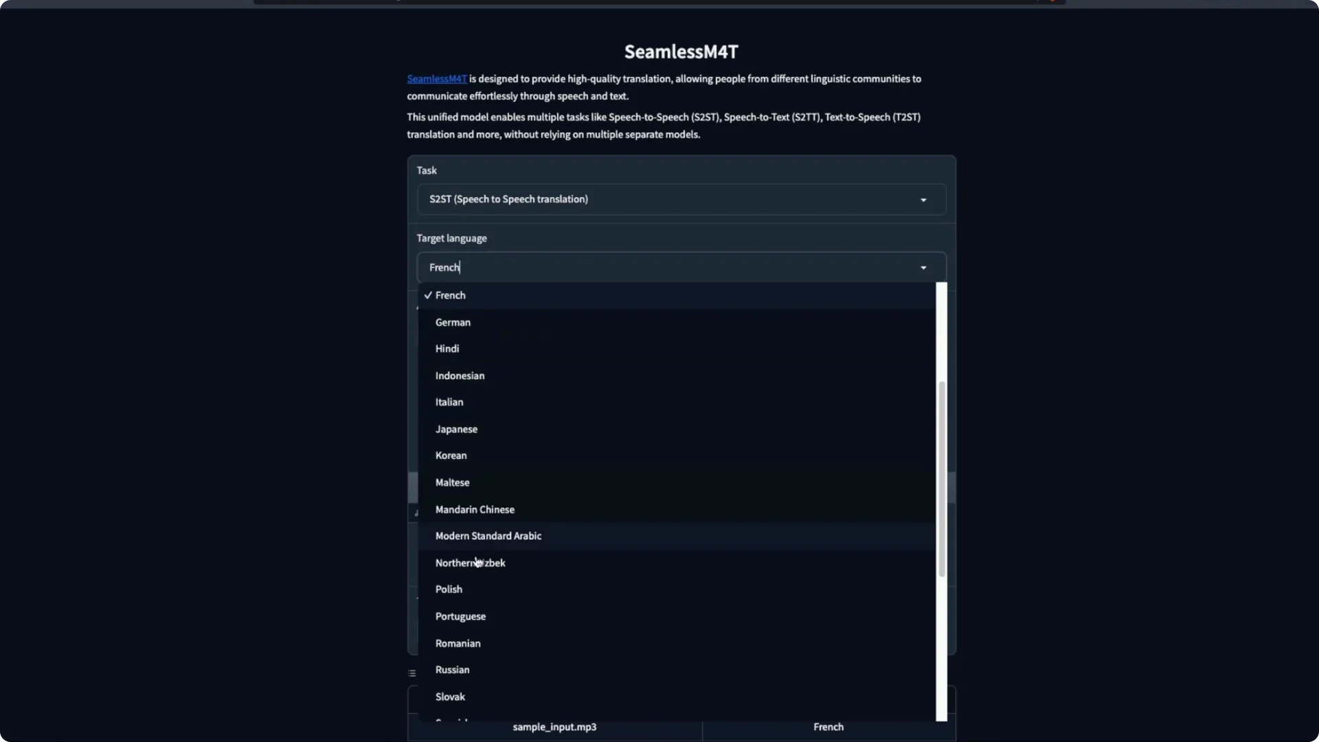Open the Task dropdown arrow
This screenshot has height=742, width=1319.
(923, 200)
